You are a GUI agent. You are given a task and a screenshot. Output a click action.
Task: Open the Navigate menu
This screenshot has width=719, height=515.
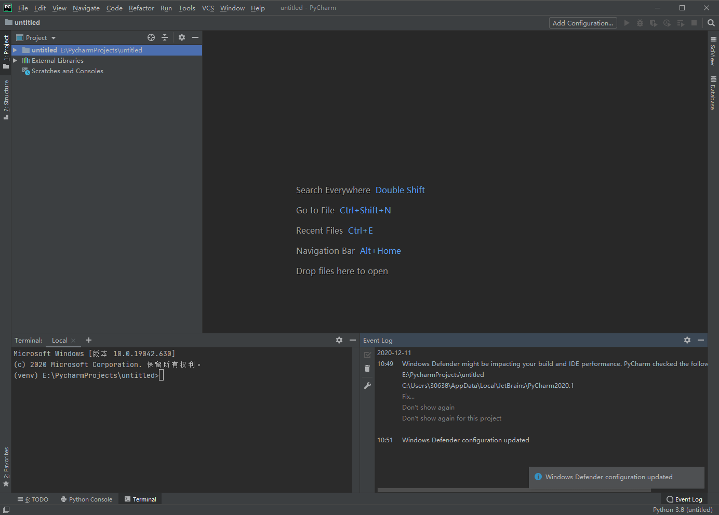(86, 8)
